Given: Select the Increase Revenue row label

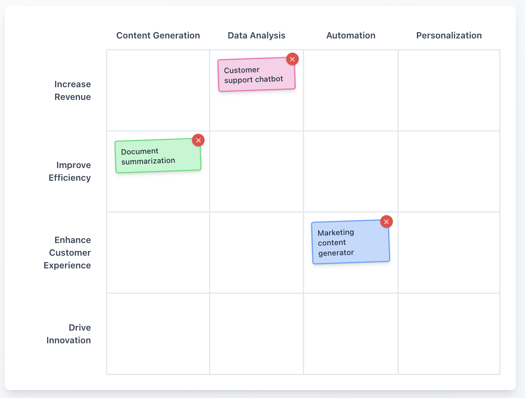Looking at the screenshot, I should (72, 90).
